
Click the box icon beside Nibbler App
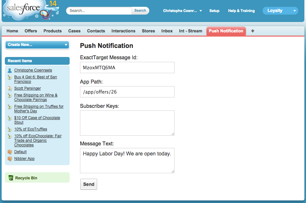(10, 159)
